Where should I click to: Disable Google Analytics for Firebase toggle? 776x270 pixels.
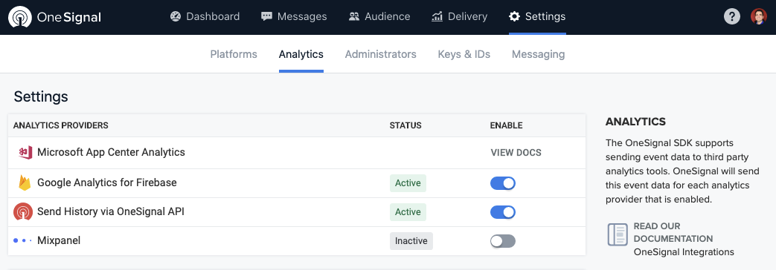502,183
